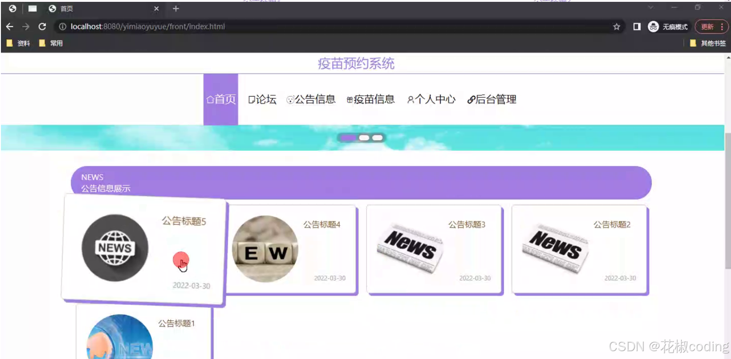Viewport: 731px width, 359px height.
Task: Open the 论坛 navigation item
Action: [x=262, y=99]
